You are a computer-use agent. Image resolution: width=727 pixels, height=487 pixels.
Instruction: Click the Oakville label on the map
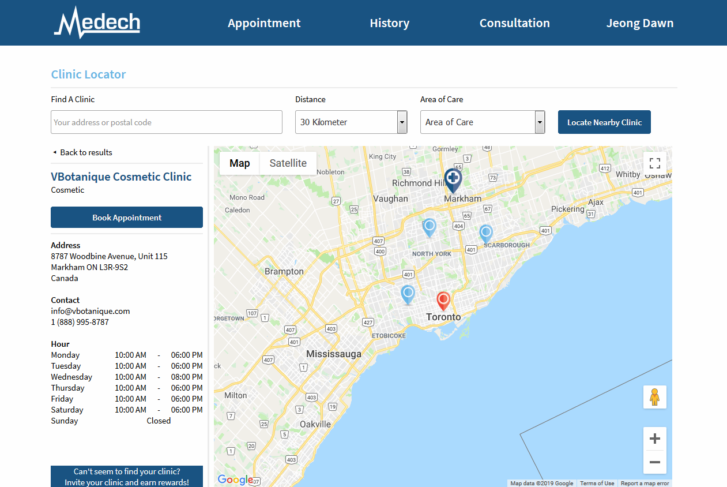315,424
